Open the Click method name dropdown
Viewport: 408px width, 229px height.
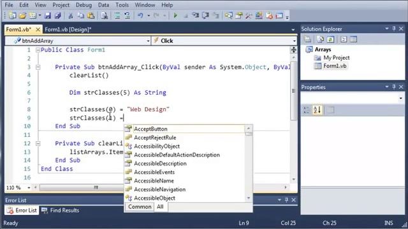[295, 41]
